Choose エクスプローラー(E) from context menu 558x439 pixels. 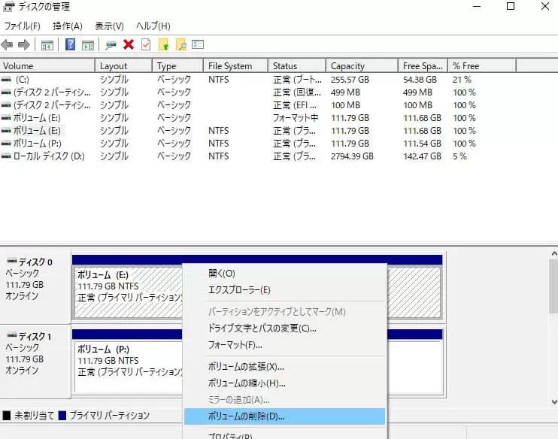click(285, 290)
